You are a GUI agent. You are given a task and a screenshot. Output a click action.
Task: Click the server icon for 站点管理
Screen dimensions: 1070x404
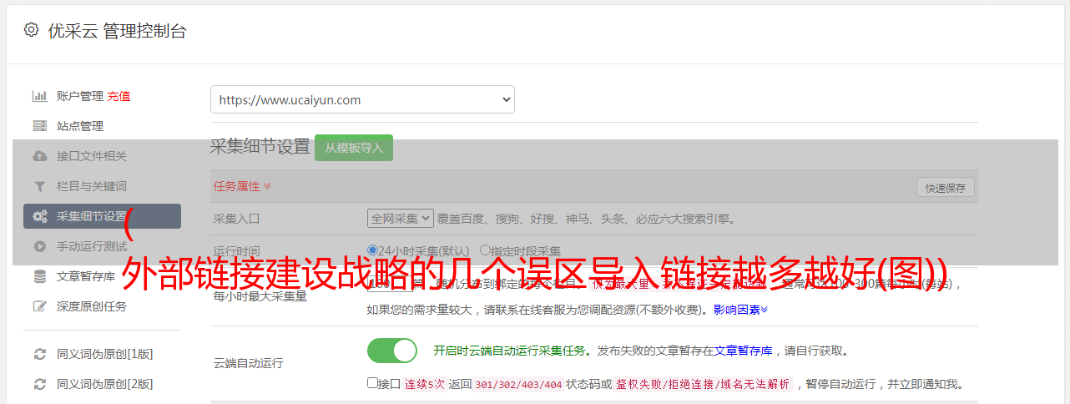pyautogui.click(x=39, y=126)
